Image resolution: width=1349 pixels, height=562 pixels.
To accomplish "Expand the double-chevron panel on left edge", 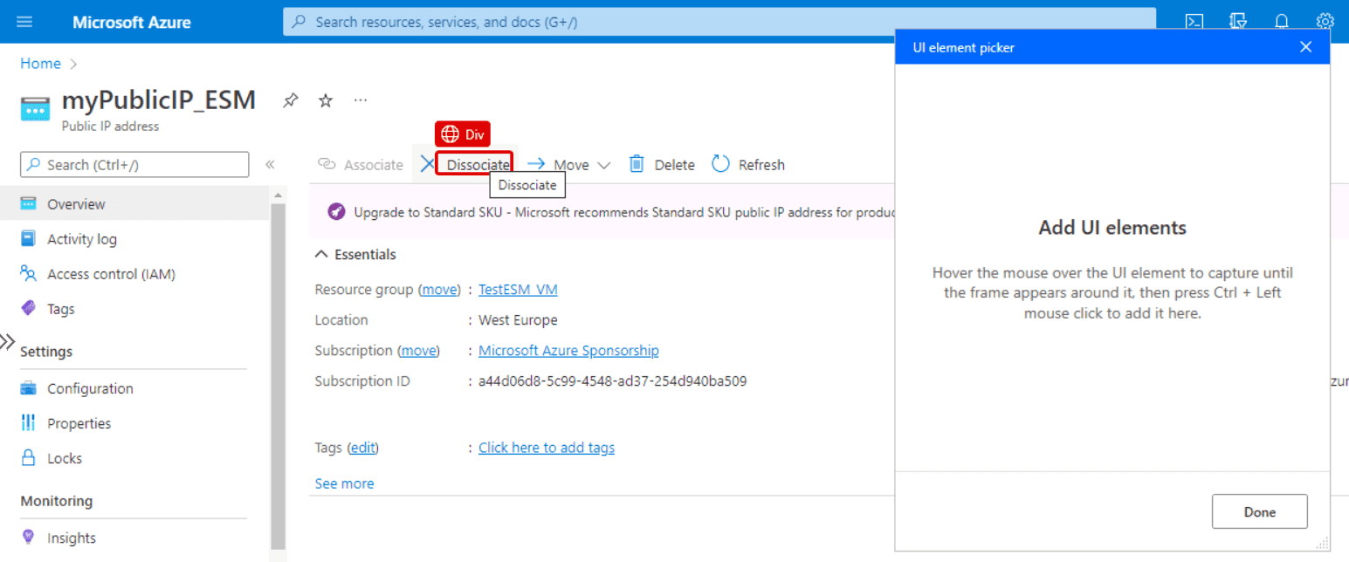I will 7,341.
